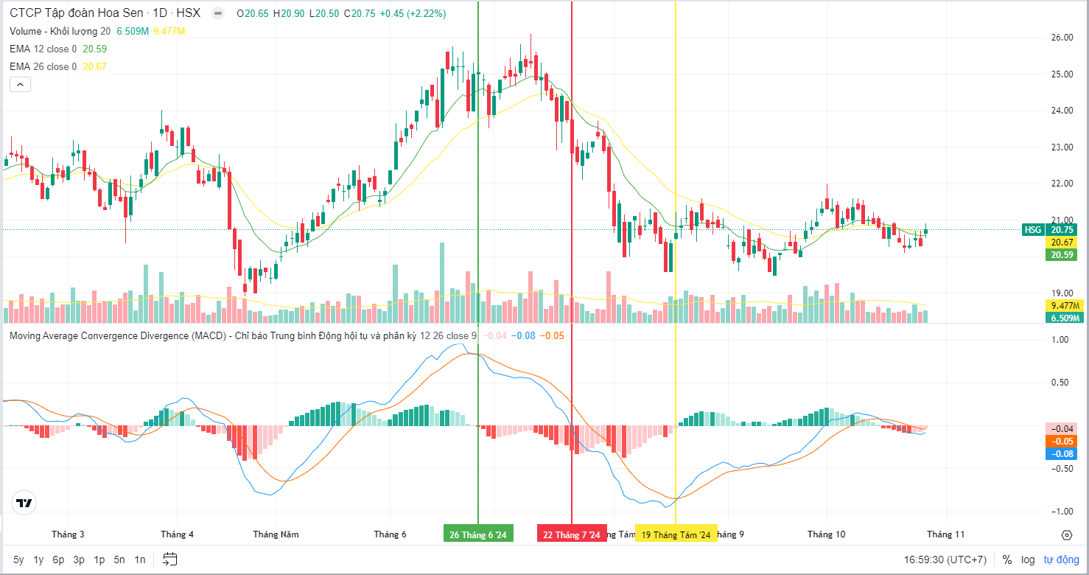The image size is (1089, 575).
Task: Select the EMA 26 close 0 legend
Action: pos(43,66)
